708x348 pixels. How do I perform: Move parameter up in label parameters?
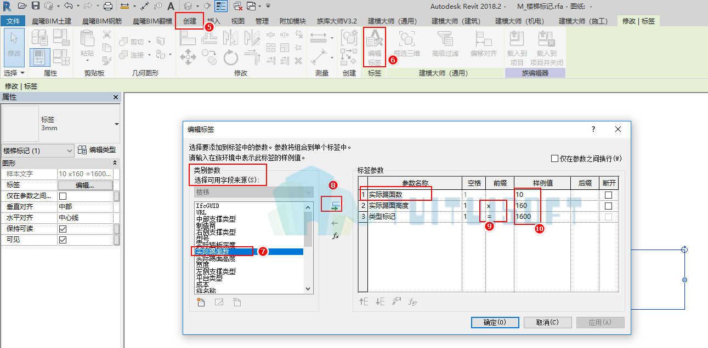364,301
